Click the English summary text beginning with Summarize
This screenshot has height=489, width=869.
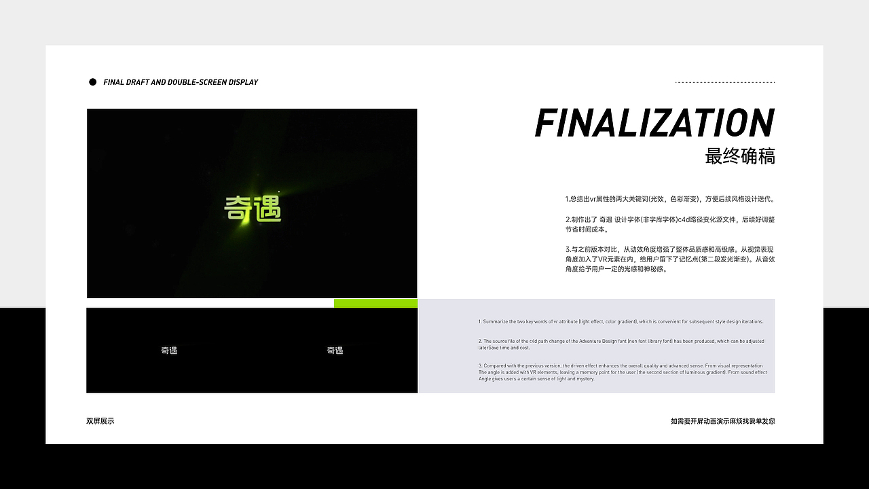tap(621, 321)
